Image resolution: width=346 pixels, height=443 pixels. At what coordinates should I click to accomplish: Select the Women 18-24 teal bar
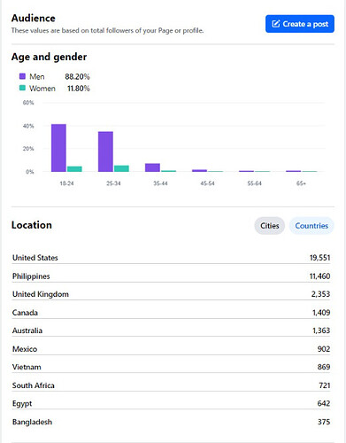[74, 169]
